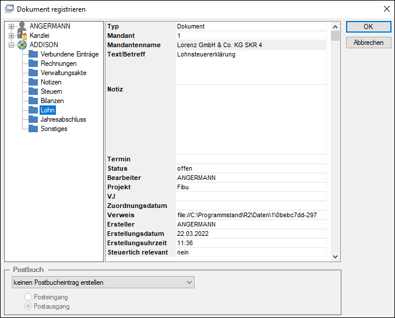
Task: Click the Projekt field showing Fibu
Action: coord(251,187)
